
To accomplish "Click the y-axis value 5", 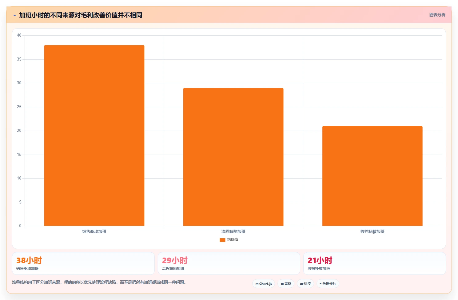I will [20, 202].
